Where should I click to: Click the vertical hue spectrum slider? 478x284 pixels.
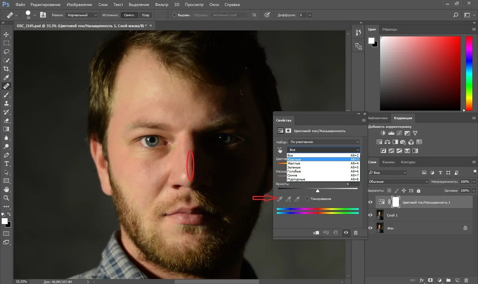click(x=469, y=73)
